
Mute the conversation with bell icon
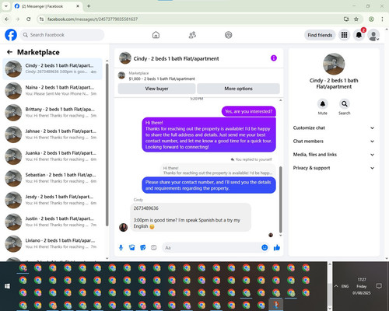[x=323, y=104]
